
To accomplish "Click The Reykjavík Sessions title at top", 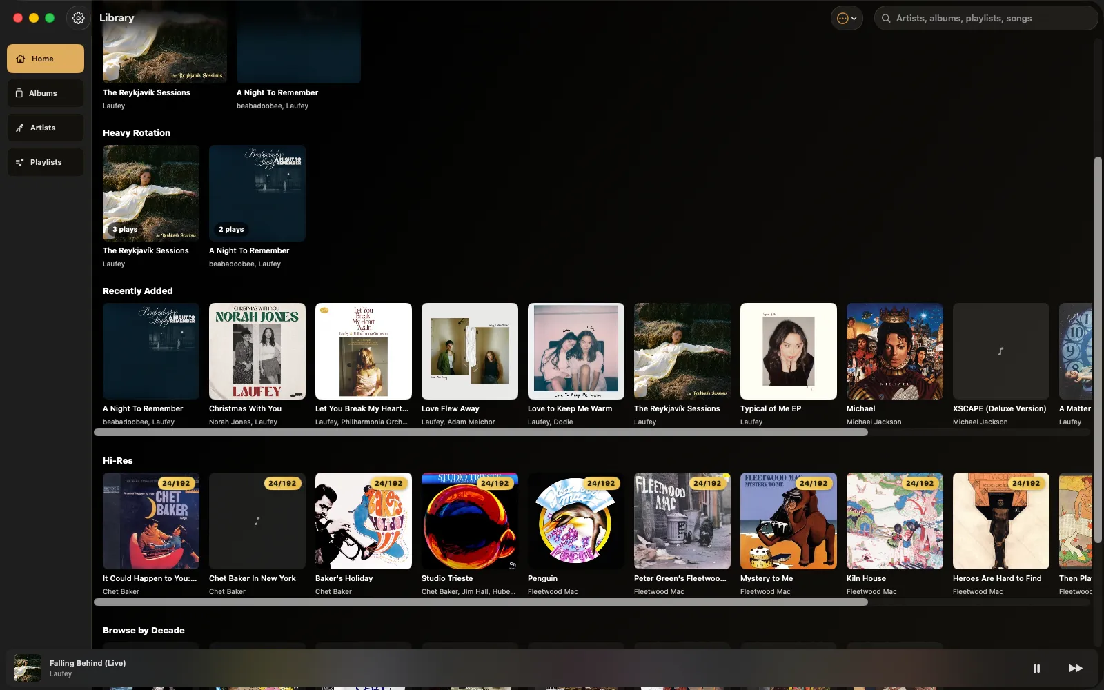I will click(x=146, y=92).
